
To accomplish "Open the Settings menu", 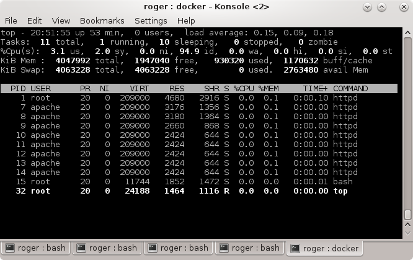I will [151, 20].
